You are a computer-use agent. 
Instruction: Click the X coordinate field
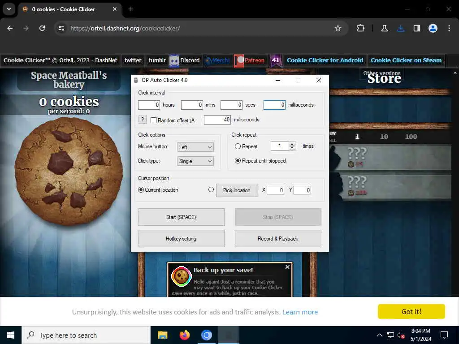275,190
